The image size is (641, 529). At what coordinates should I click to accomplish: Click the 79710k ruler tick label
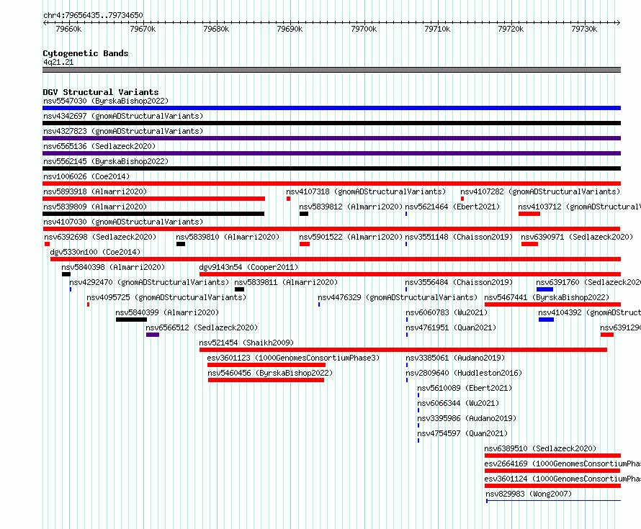tap(437, 29)
